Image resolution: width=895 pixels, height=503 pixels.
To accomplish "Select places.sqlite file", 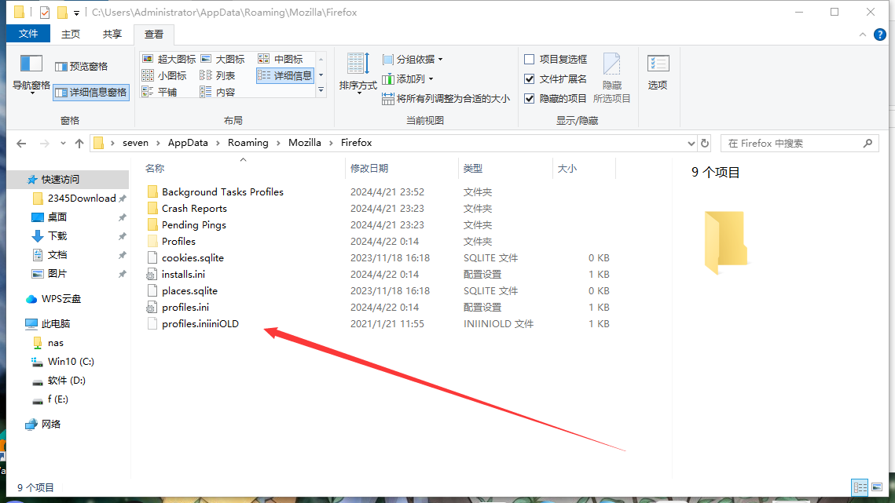I will coord(189,291).
